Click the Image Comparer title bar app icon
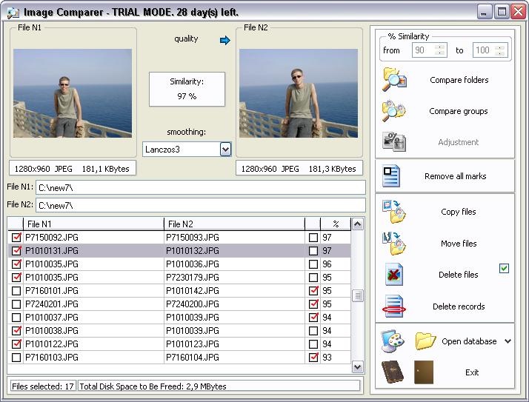Viewport: 529px width, 402px height. 13,13
